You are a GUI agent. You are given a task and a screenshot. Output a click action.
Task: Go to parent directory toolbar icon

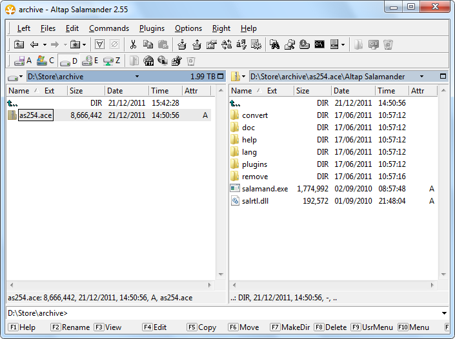pos(19,44)
